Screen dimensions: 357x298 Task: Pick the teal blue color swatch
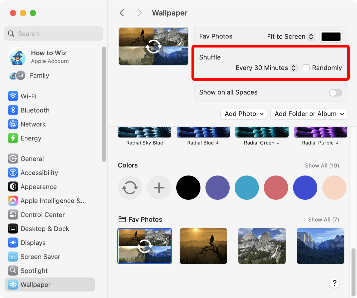[247, 187]
